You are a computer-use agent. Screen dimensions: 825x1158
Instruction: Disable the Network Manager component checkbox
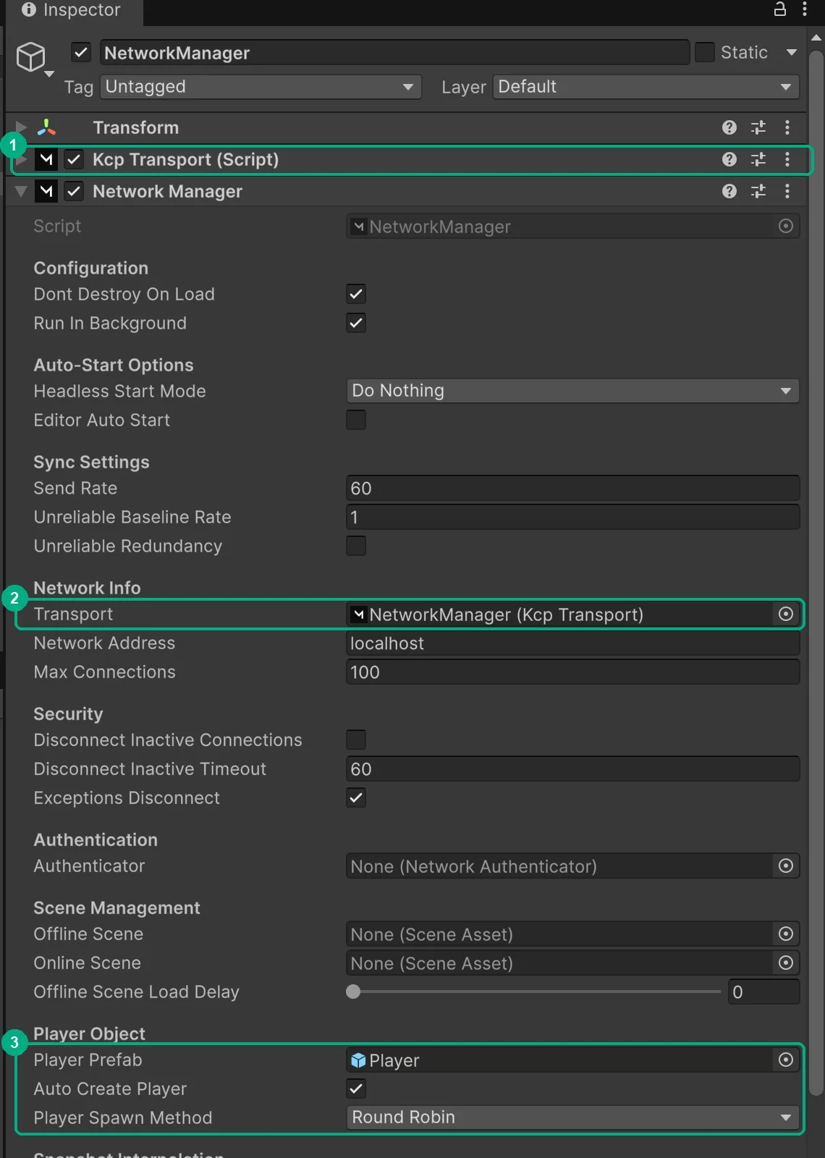click(x=74, y=191)
